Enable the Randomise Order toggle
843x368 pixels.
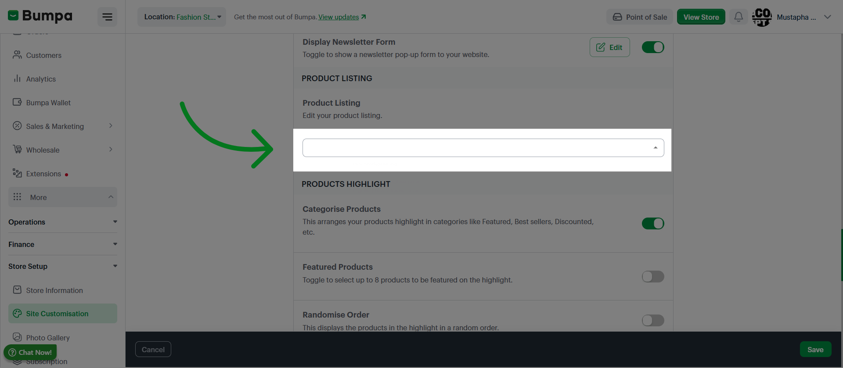(653, 320)
